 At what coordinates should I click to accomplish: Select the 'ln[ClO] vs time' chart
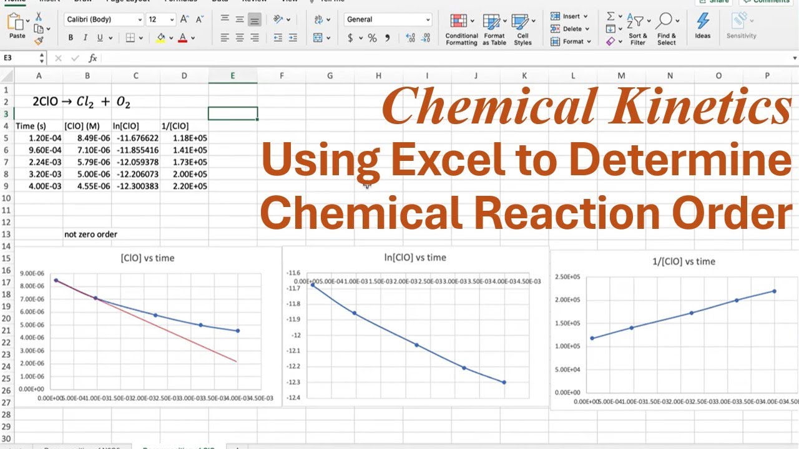point(415,327)
